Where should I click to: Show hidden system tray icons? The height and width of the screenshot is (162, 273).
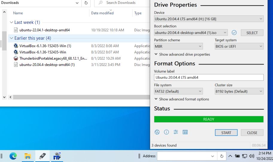point(230,156)
